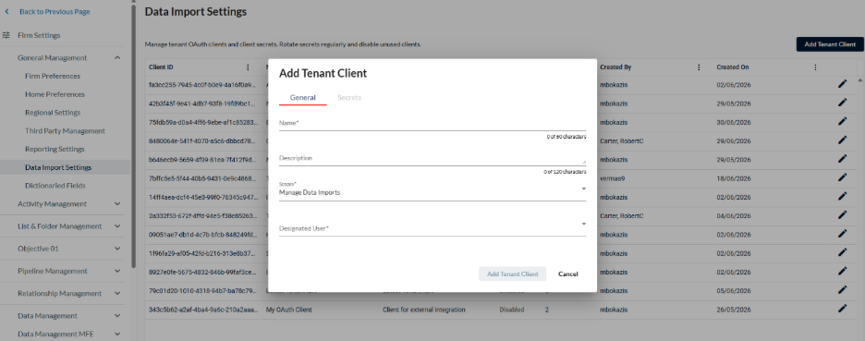
Task: Go to Regional Settings
Action: 53,113
